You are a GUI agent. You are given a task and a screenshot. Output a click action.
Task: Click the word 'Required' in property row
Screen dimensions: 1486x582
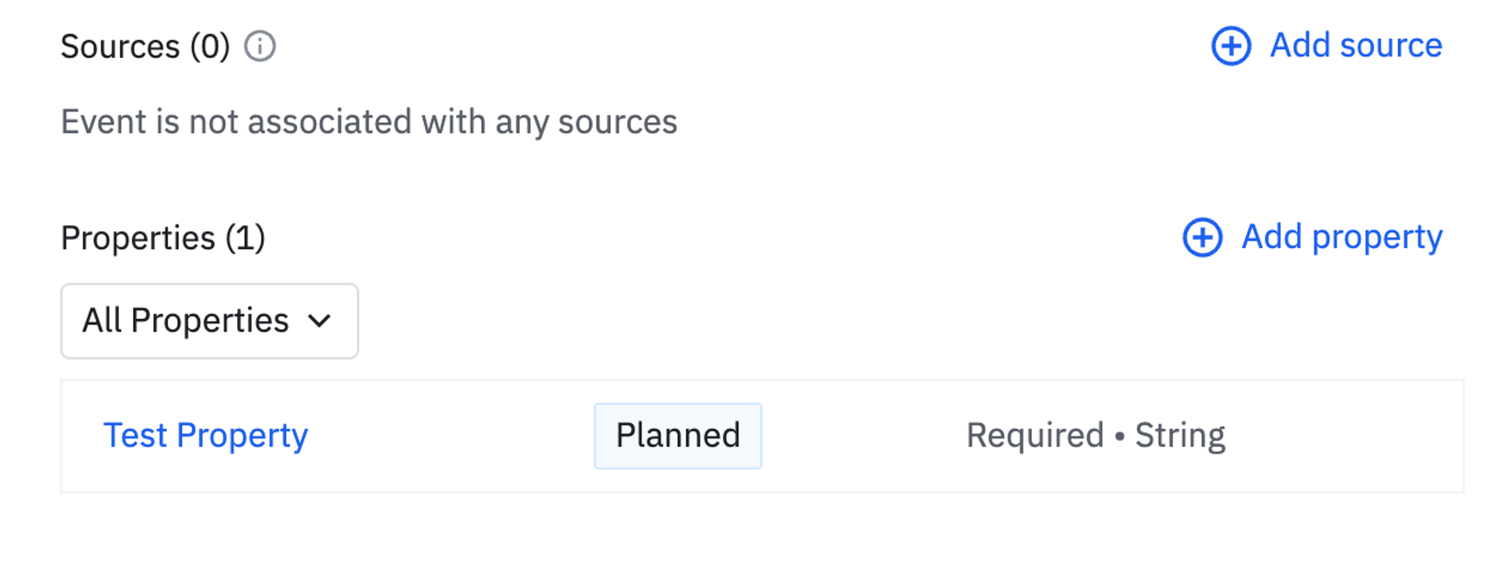1034,436
